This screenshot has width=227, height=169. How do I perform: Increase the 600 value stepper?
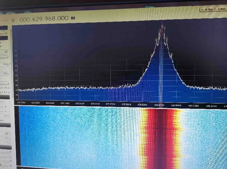pyautogui.click(x=8, y=73)
